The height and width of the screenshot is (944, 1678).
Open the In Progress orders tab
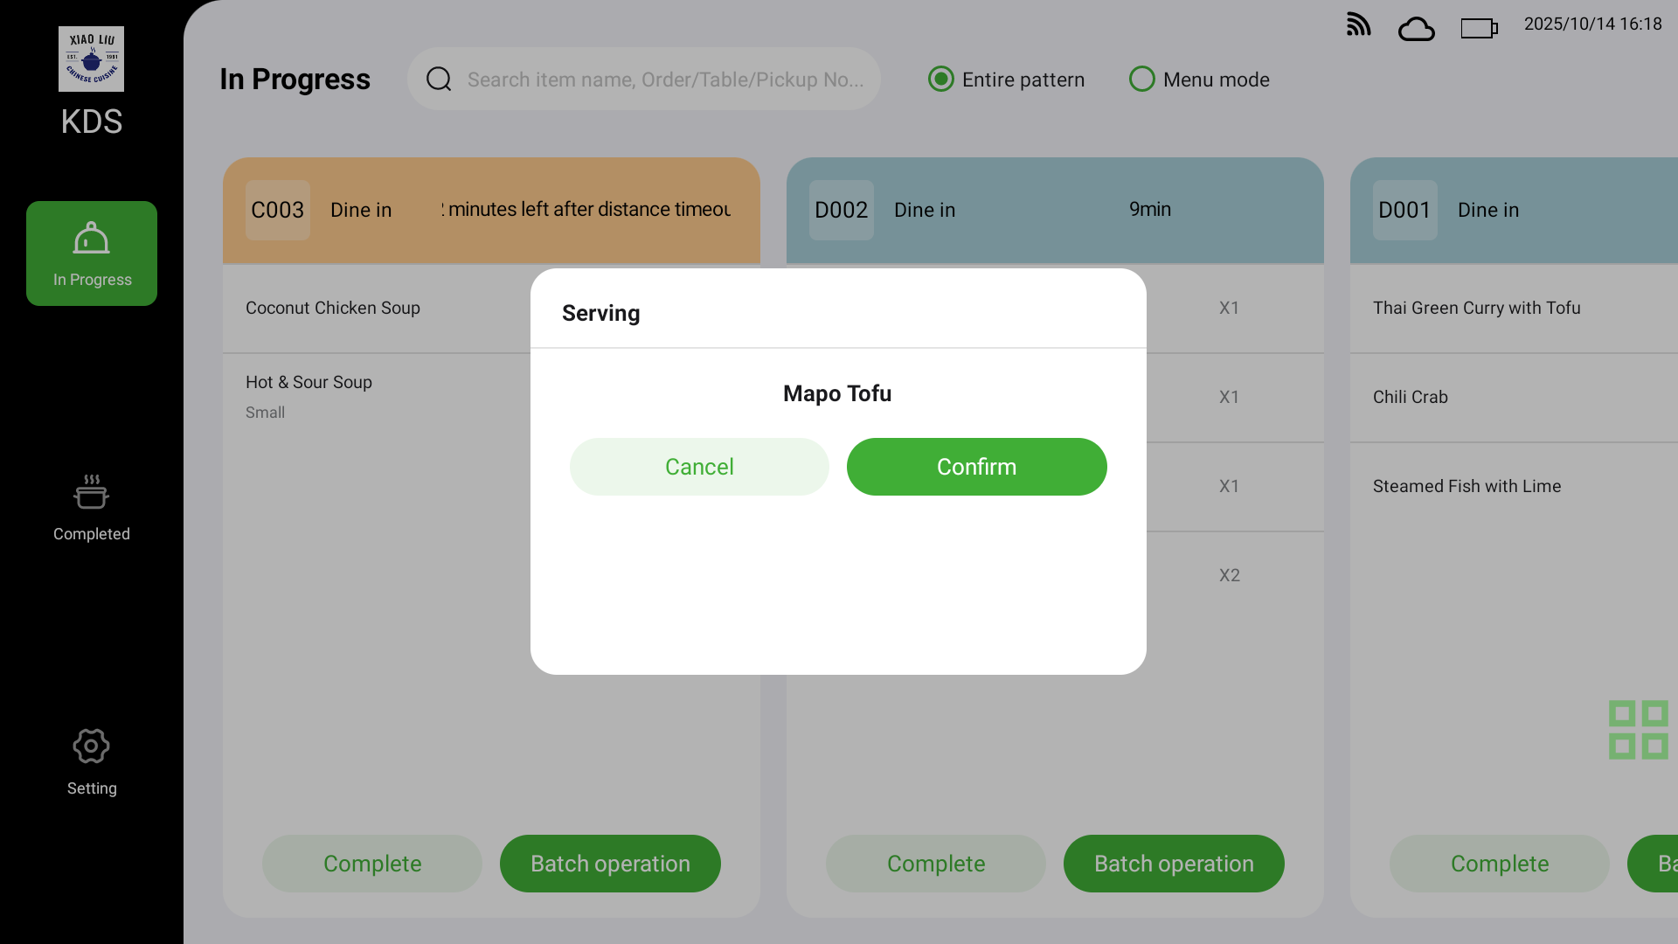(x=92, y=253)
